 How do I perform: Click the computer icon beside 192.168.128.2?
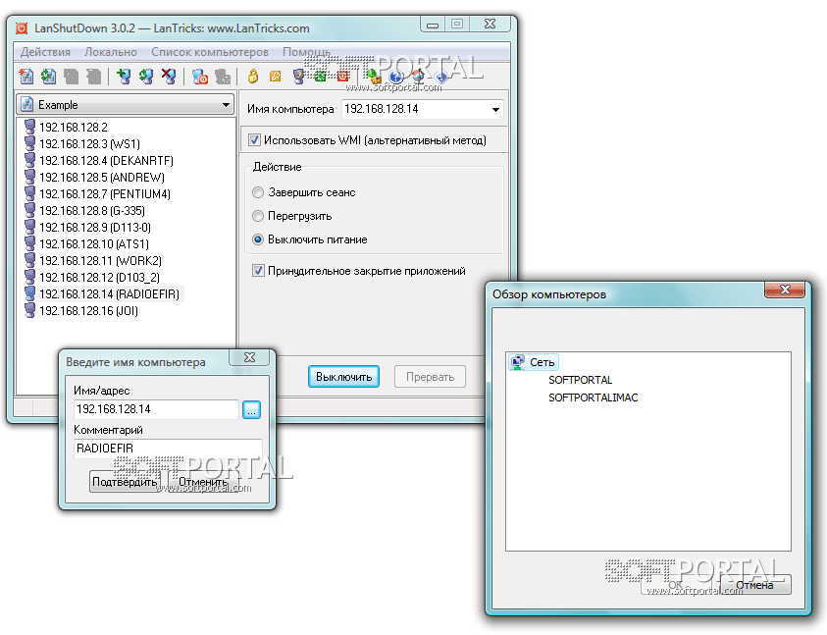click(x=30, y=127)
